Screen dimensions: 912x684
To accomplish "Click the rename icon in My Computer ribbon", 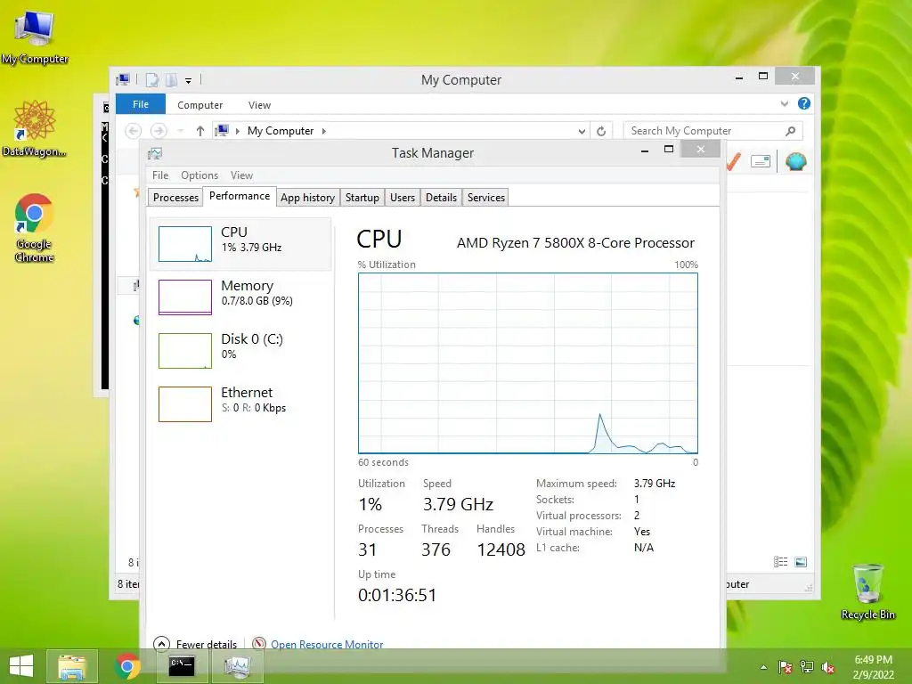I will [x=761, y=161].
